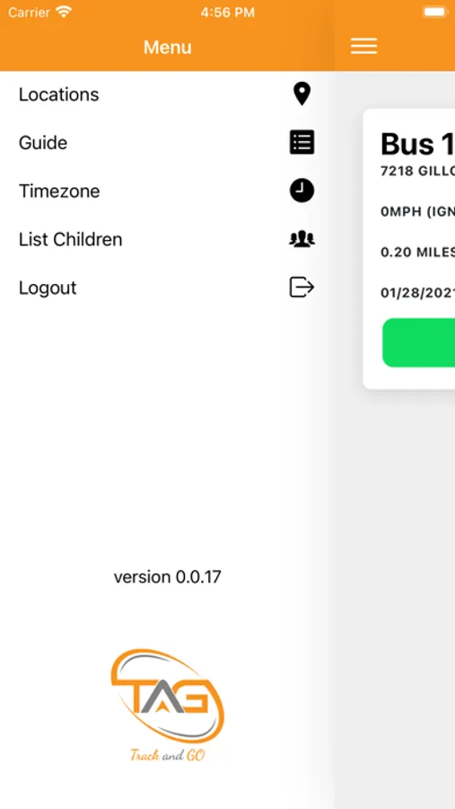Screen dimensions: 455x809
Task: Tap the Guide list icon
Action: 302,142
